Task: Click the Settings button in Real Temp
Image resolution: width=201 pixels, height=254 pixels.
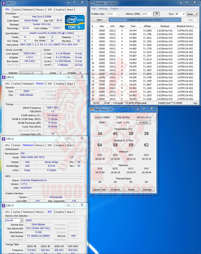Action: (147, 190)
